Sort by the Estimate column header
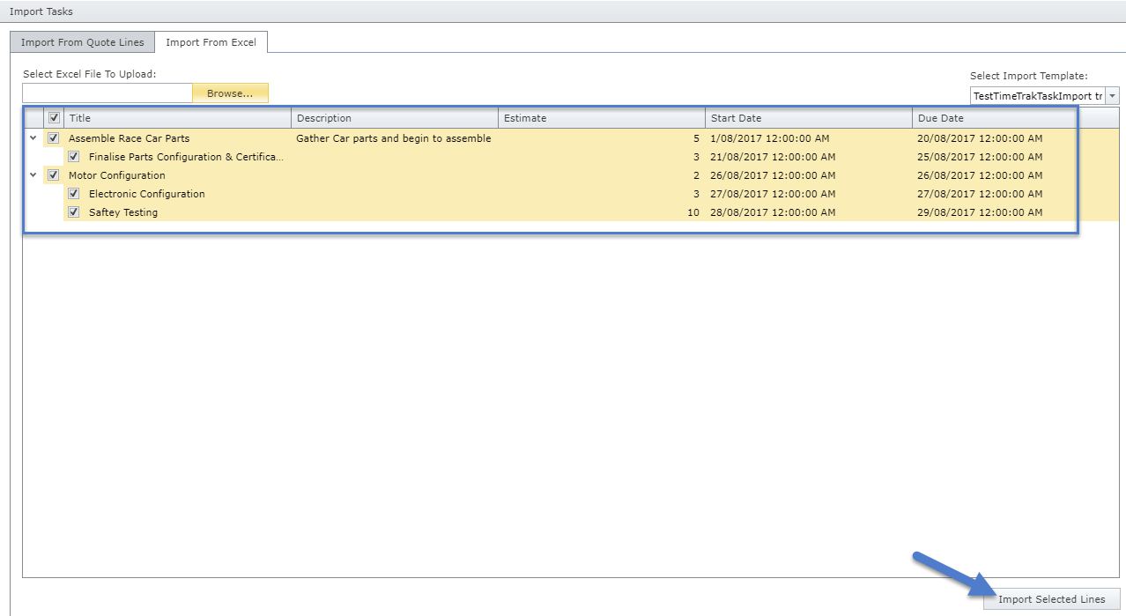Viewport: 1126px width, 616px height. [602, 118]
